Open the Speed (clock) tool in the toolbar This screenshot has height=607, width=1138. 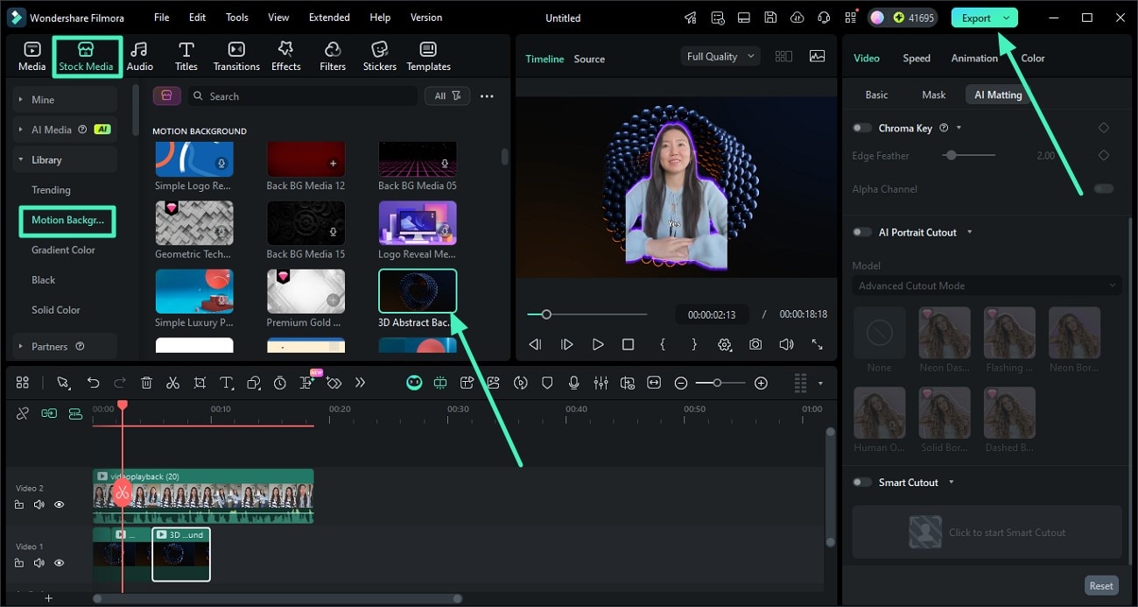pyautogui.click(x=279, y=383)
